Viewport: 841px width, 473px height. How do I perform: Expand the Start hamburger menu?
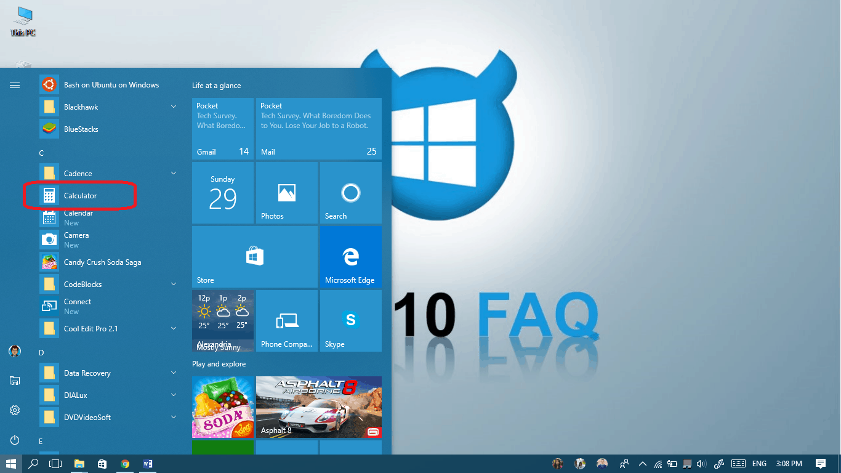tap(15, 85)
